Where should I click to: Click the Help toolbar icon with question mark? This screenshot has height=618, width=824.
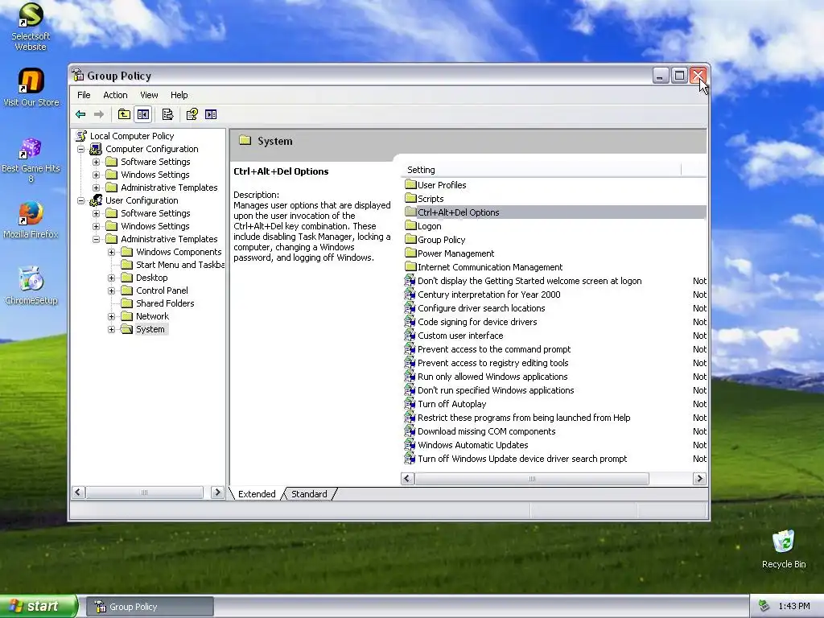pos(192,114)
